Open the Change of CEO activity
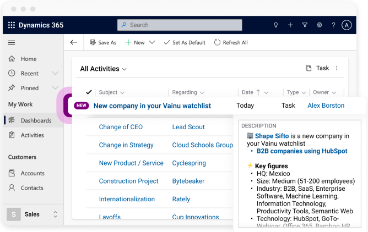Image resolution: width=368 pixels, height=232 pixels. pyautogui.click(x=121, y=127)
